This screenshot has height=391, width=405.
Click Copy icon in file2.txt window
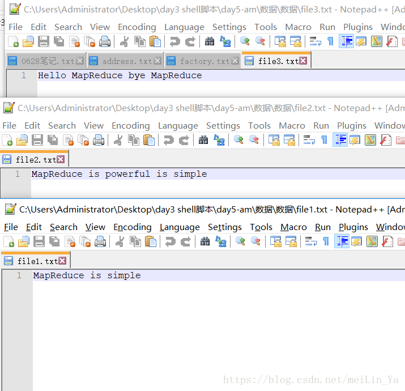coord(134,141)
